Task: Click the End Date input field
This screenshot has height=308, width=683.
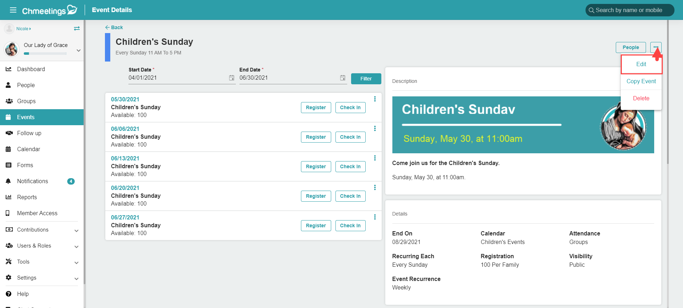Action: tap(293, 78)
